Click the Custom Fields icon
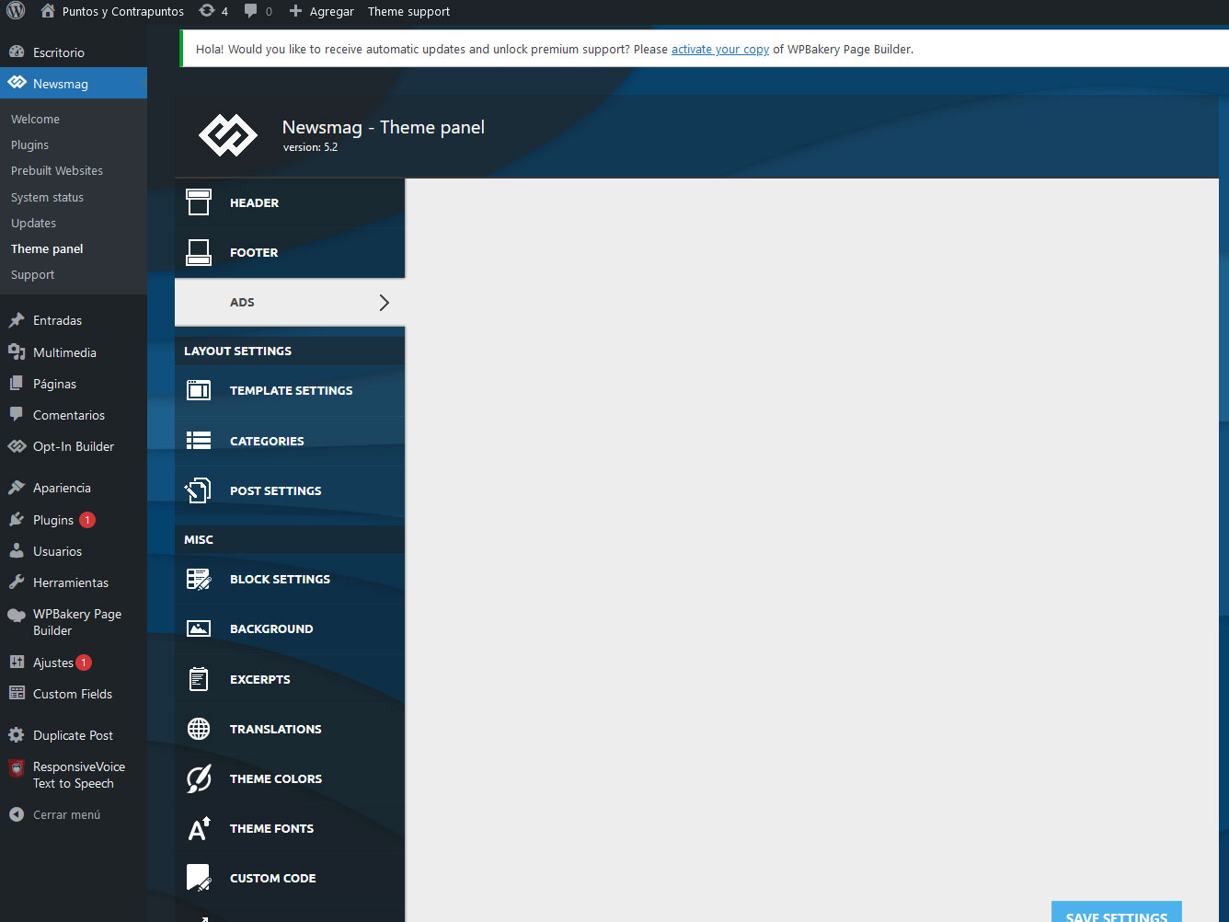 click(x=17, y=694)
